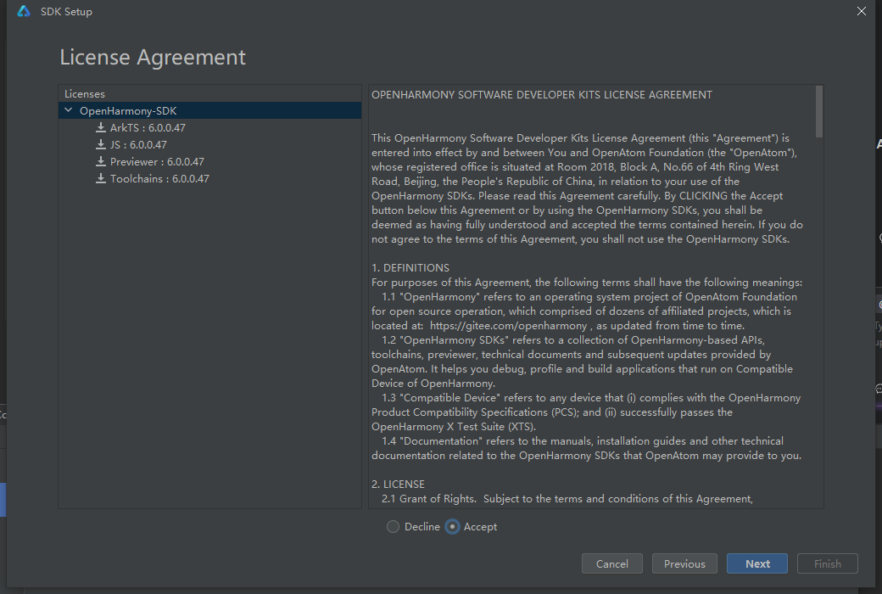Click the download icon beside Toolchains : 6.0.0.47

[101, 178]
